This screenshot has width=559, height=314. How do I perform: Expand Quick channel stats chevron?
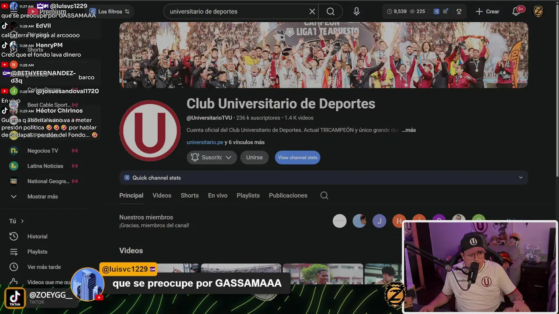click(521, 177)
